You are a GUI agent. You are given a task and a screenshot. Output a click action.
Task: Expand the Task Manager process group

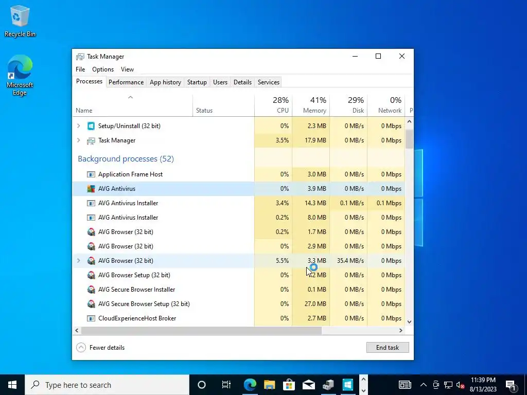pos(79,140)
